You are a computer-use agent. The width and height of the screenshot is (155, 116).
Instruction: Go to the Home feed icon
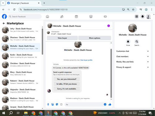click(47, 16)
